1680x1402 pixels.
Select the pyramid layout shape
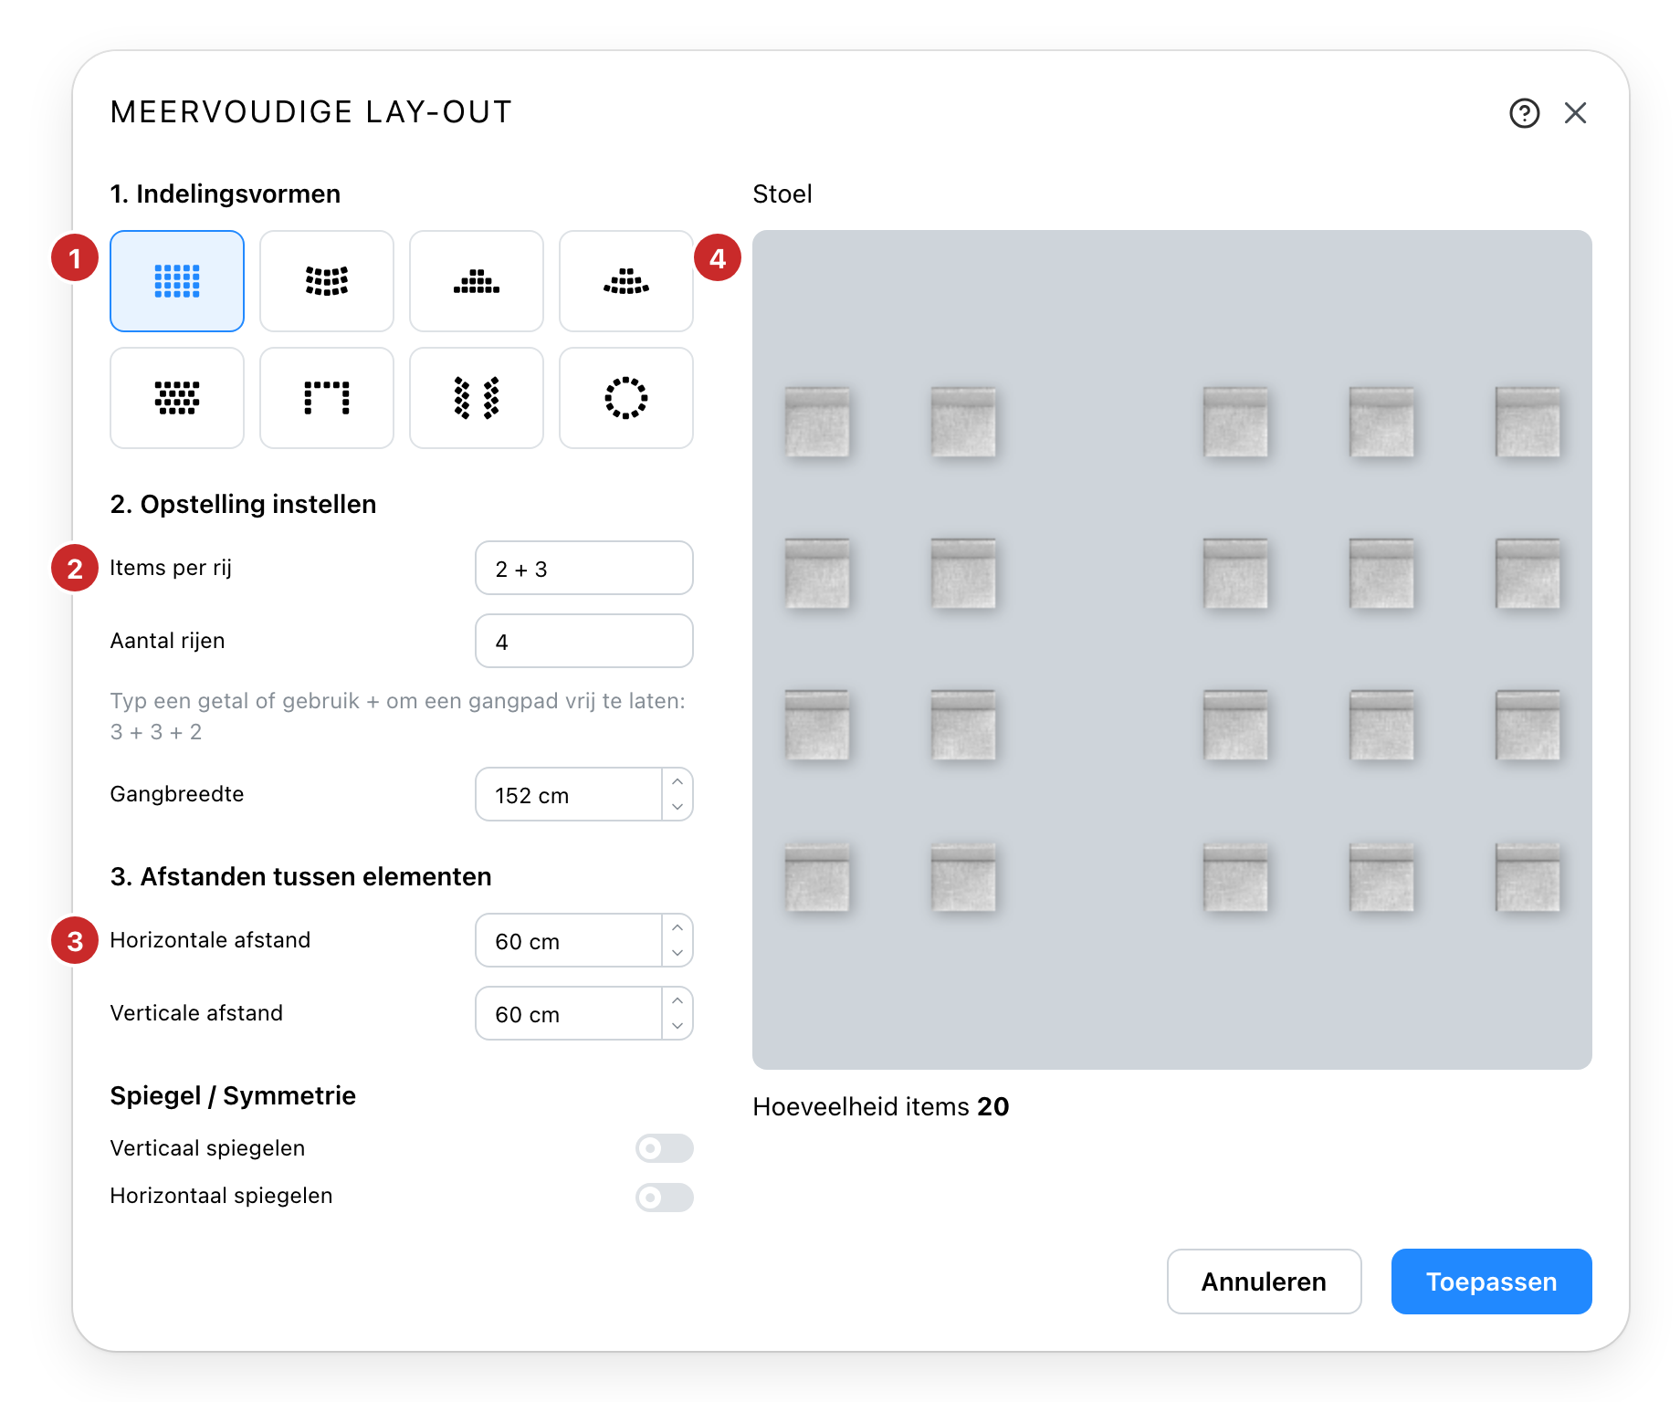[x=477, y=281]
